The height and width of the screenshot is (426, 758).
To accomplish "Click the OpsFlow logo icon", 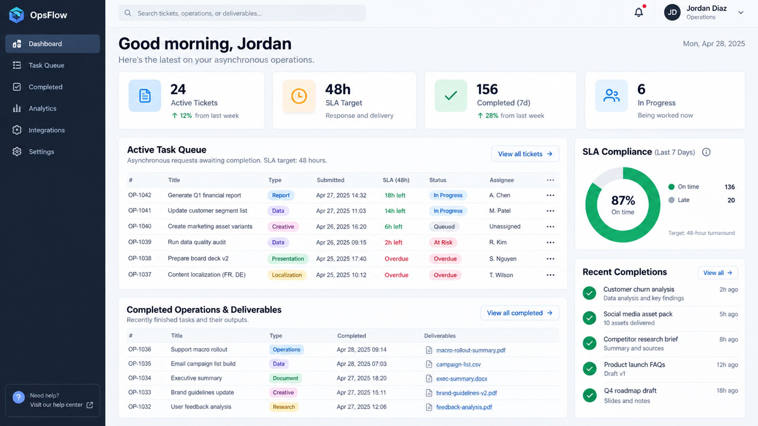I will pos(17,15).
